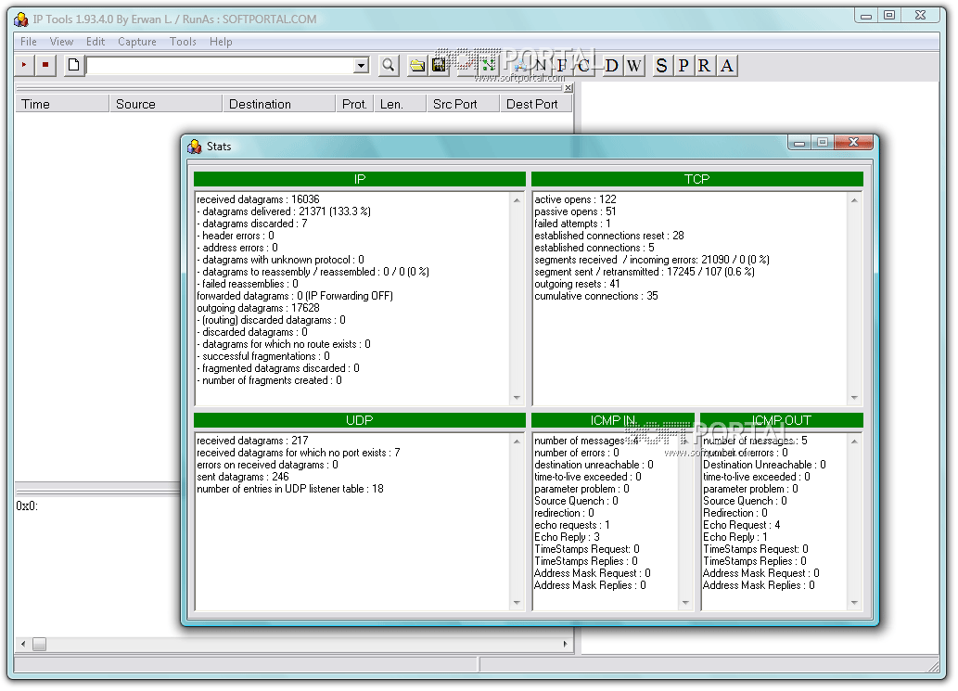Click the 'sent datagrams : 246' line
This screenshot has height=691, width=958.
tap(243, 477)
